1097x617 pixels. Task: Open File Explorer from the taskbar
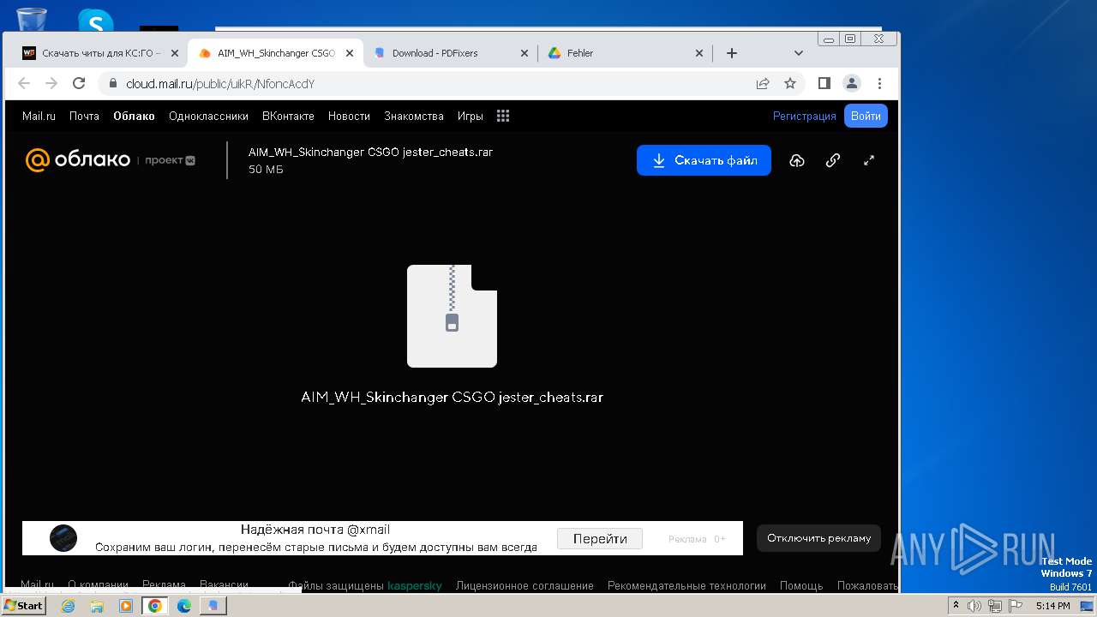(97, 606)
